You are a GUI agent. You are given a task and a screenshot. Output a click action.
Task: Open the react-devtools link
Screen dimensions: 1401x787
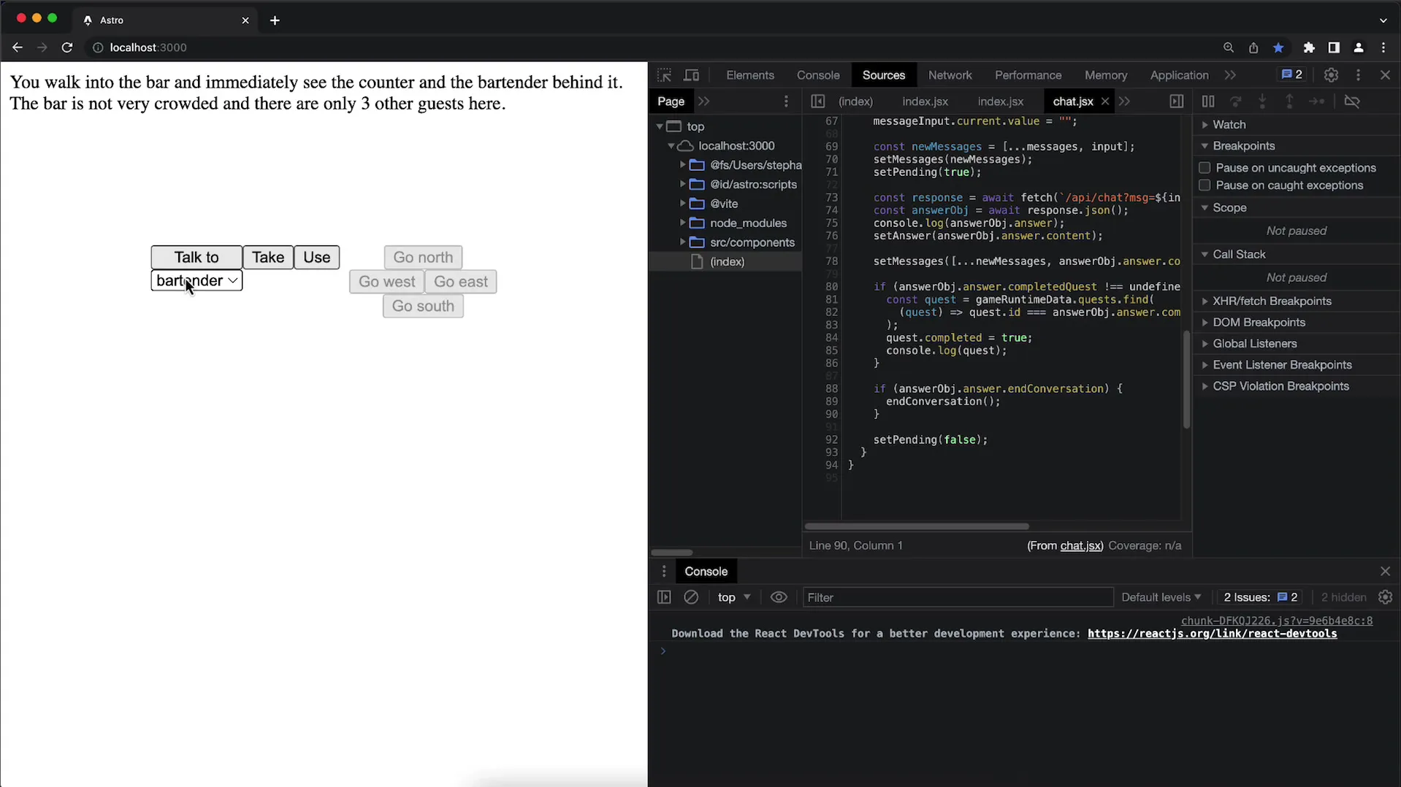(x=1212, y=634)
